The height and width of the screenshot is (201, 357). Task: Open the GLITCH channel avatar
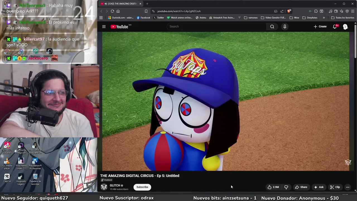pyautogui.click(x=104, y=187)
